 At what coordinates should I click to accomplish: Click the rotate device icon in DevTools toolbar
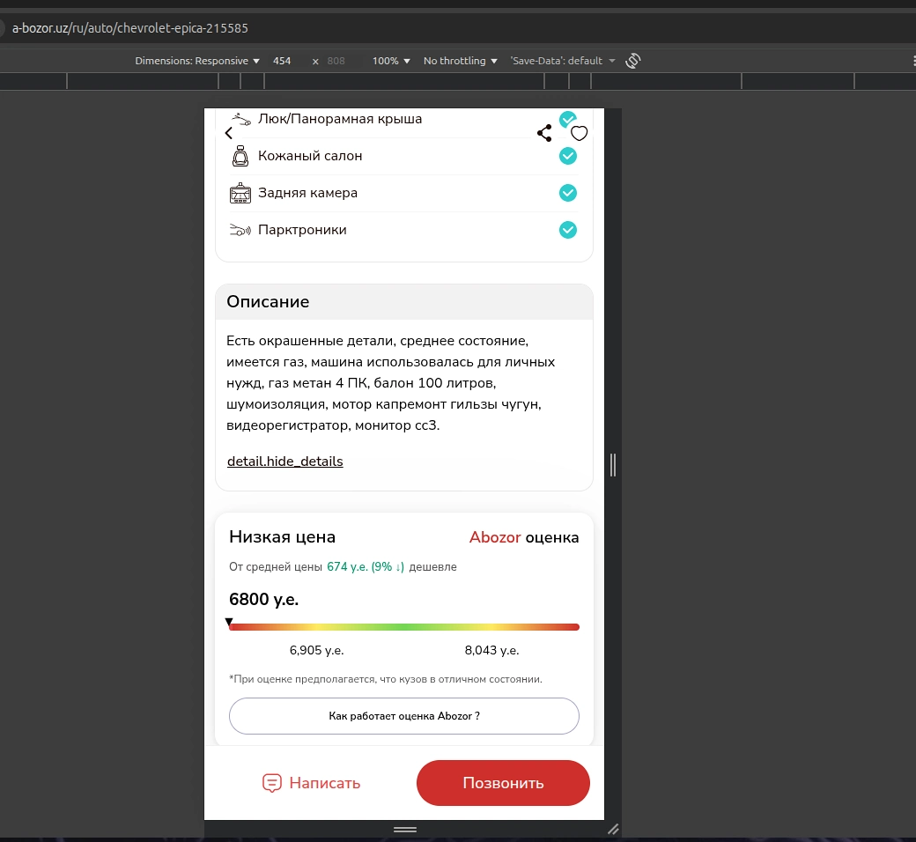[x=633, y=61]
